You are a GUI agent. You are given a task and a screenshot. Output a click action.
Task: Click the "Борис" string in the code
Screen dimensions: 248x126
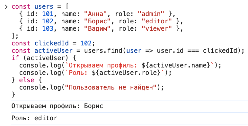click(x=97, y=21)
